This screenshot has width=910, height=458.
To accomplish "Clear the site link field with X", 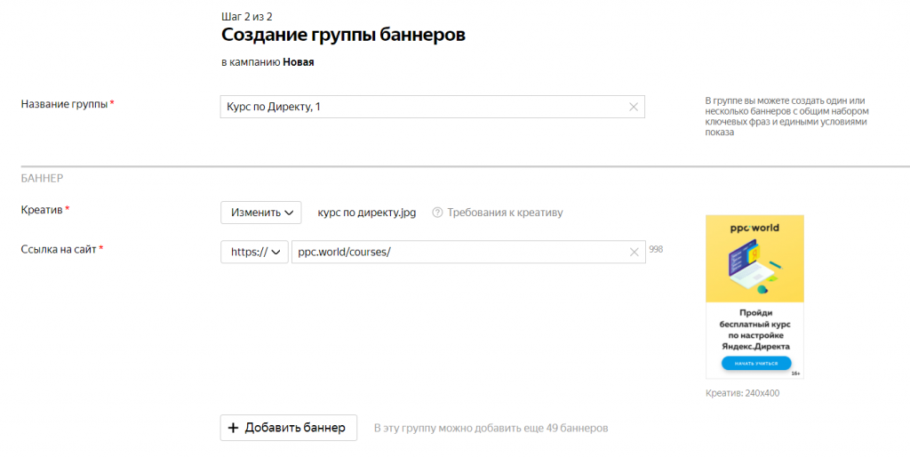I will click(x=634, y=252).
